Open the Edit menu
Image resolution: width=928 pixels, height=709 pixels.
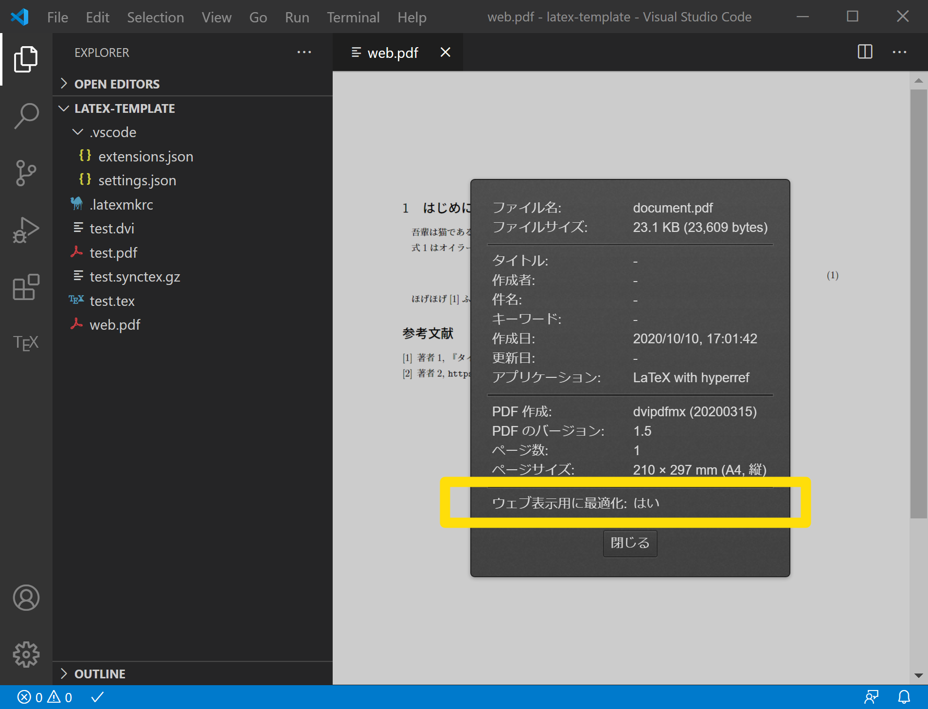[97, 18]
